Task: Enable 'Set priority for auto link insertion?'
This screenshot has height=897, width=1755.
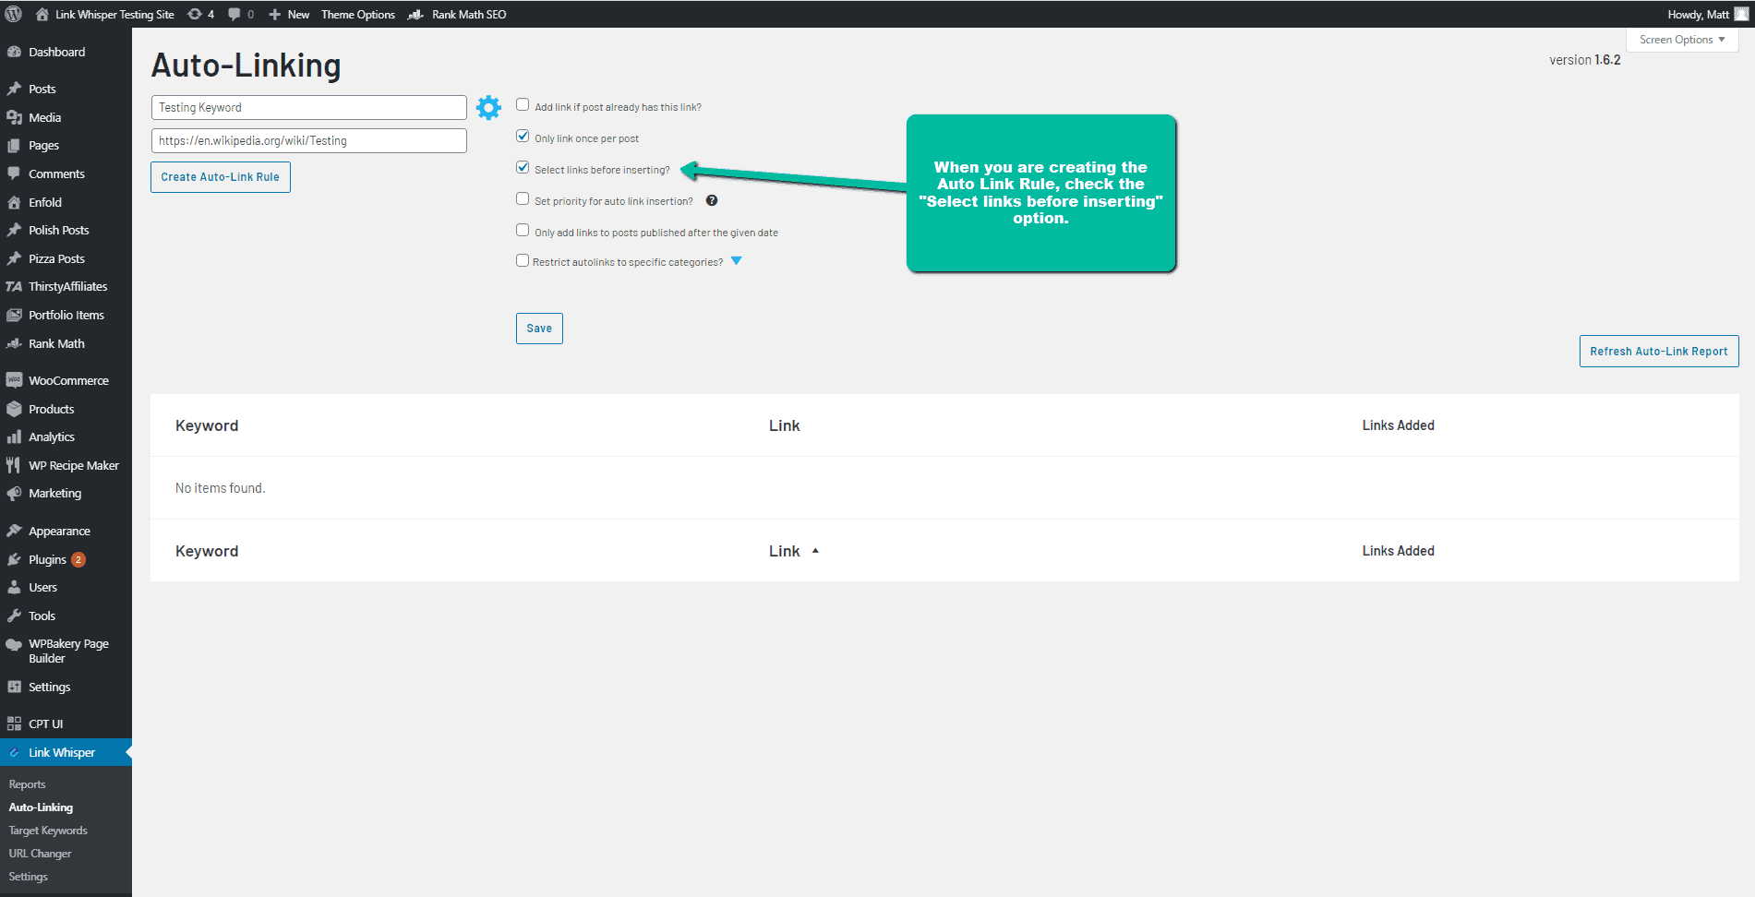Action: 523,198
